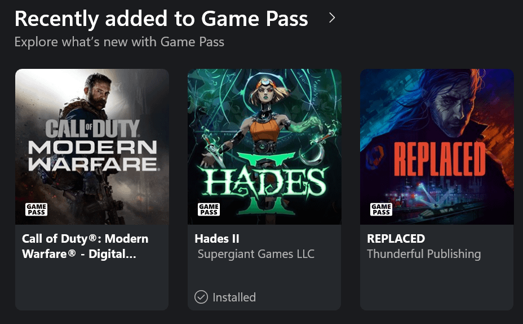
Task: Click the Installed checkmark icon under Hades II
Action: coord(201,297)
